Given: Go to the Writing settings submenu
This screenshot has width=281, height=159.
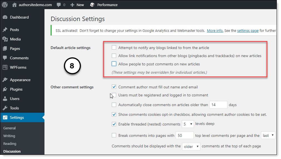Looking at the screenshot, I should click(x=9, y=136).
